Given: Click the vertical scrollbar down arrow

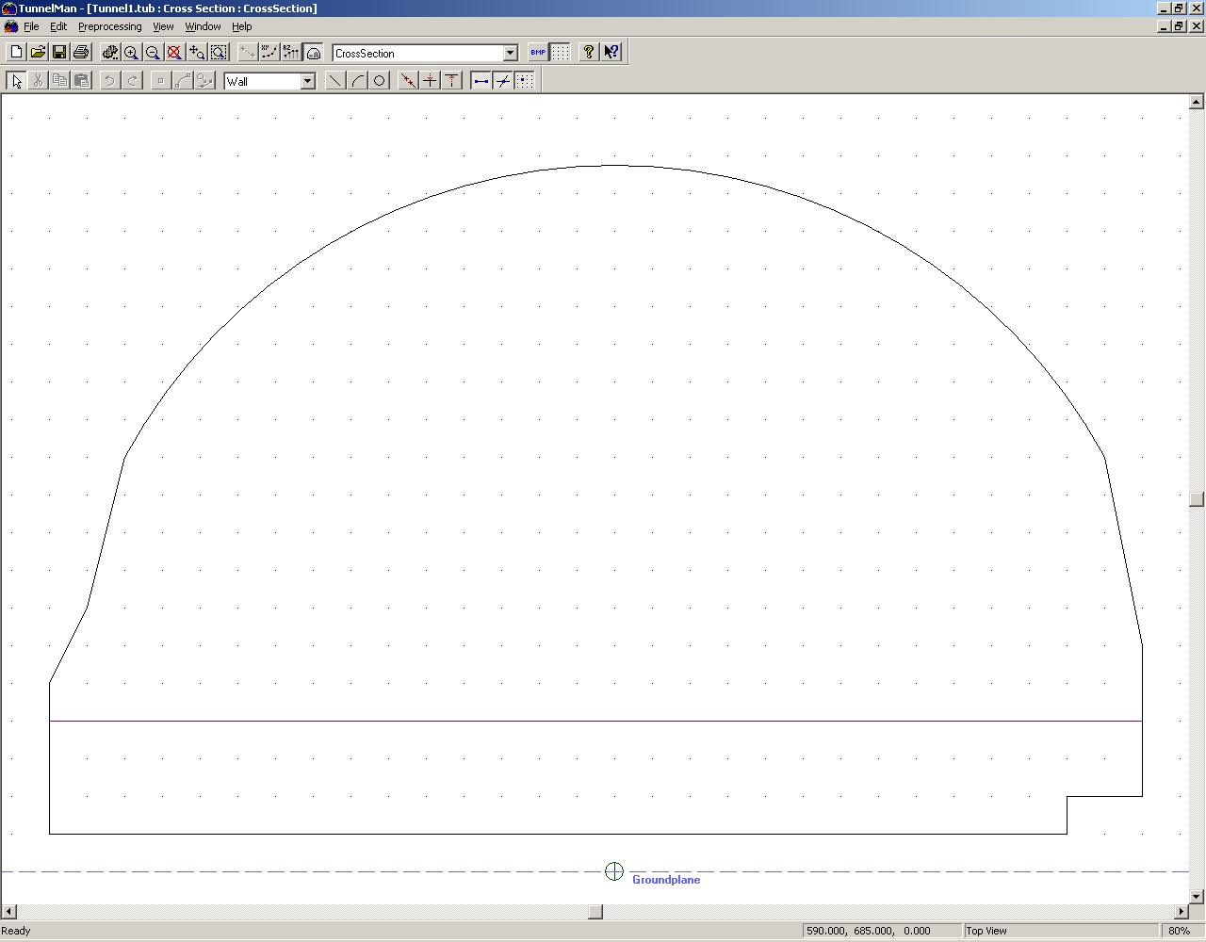Looking at the screenshot, I should pos(1197,897).
